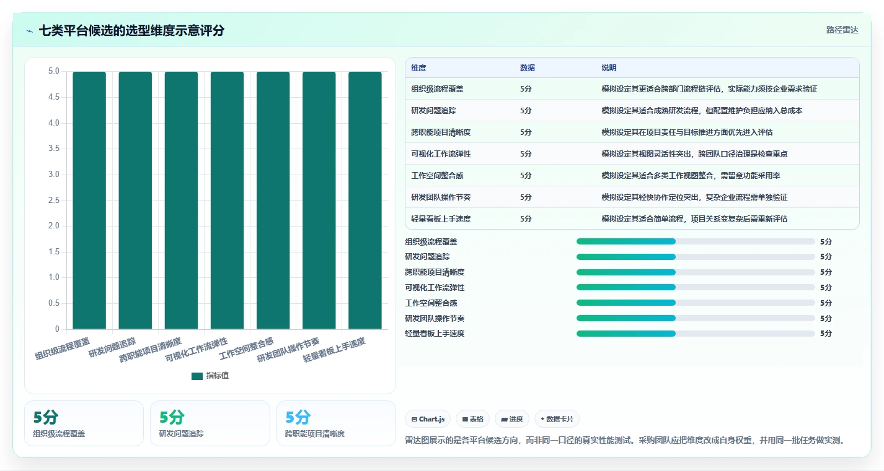Click the 研发团队操作节奏 progress bar

(696, 318)
